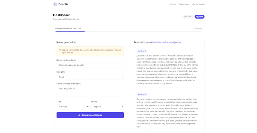Click the monthly generations progress bar
This screenshot has height=133, width=257.
pos(129,31)
